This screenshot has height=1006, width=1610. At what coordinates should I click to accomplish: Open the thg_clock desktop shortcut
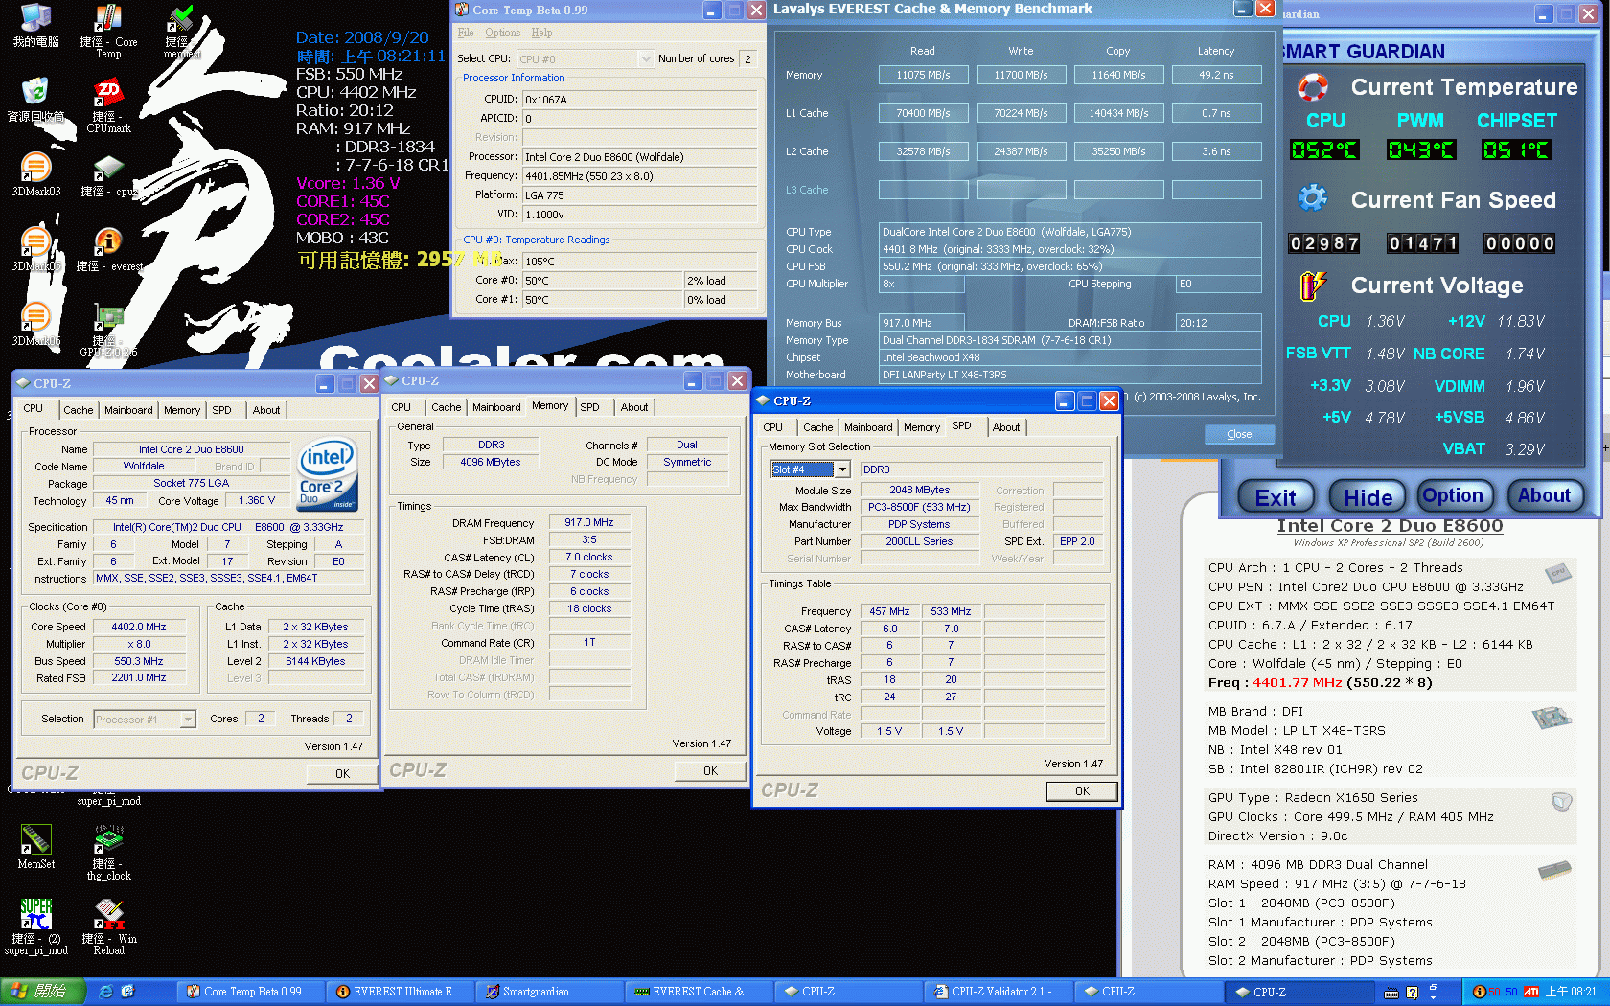click(x=108, y=852)
